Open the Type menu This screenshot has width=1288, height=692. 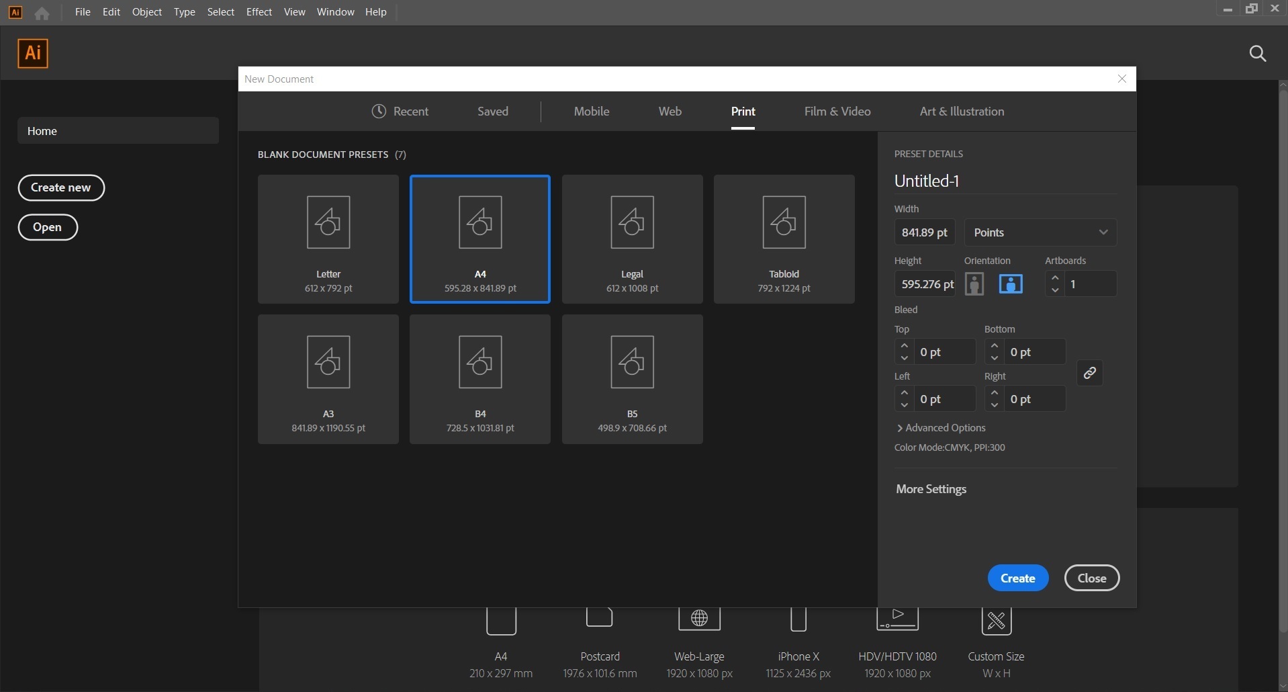point(184,12)
